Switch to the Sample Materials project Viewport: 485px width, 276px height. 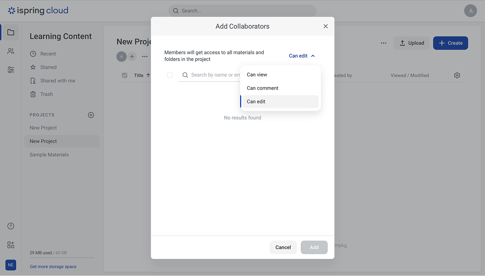[49, 155]
